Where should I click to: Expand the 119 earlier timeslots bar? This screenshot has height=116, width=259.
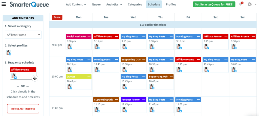pyautogui.click(x=153, y=25)
